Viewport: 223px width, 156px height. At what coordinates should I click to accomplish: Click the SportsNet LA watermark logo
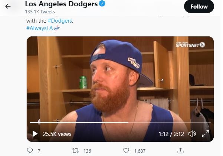pyautogui.click(x=190, y=45)
